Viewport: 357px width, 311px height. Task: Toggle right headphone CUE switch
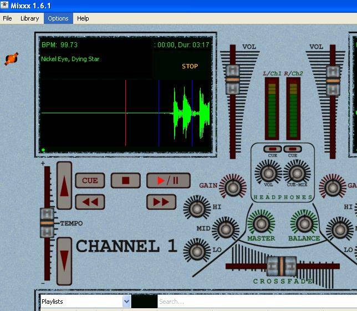tap(293, 149)
